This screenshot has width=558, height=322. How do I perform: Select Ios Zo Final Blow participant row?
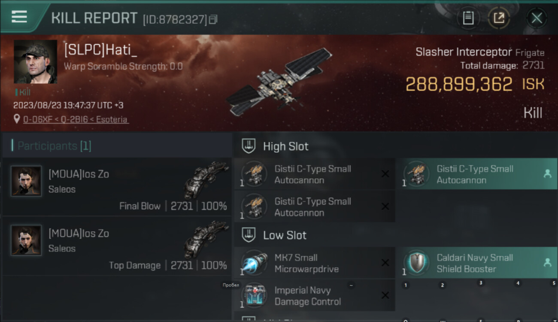tap(117, 188)
